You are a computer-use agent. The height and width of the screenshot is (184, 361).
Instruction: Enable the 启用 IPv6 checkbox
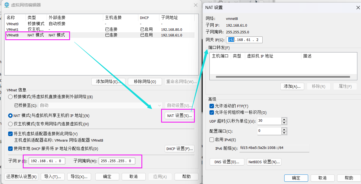coord(212,140)
